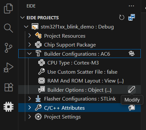Open the Search magnifier in activity bar
The width and height of the screenshot is (146, 130).
click(x=9, y=28)
